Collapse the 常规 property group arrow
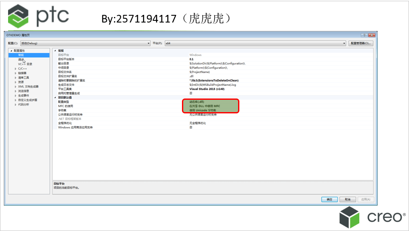Image resolution: width=409 pixels, height=231 pixels. point(55,51)
